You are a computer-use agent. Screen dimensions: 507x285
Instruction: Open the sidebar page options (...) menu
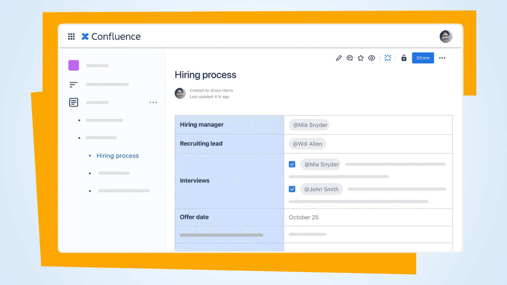153,102
